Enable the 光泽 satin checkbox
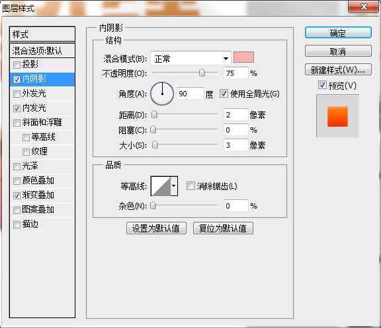 click(x=17, y=166)
